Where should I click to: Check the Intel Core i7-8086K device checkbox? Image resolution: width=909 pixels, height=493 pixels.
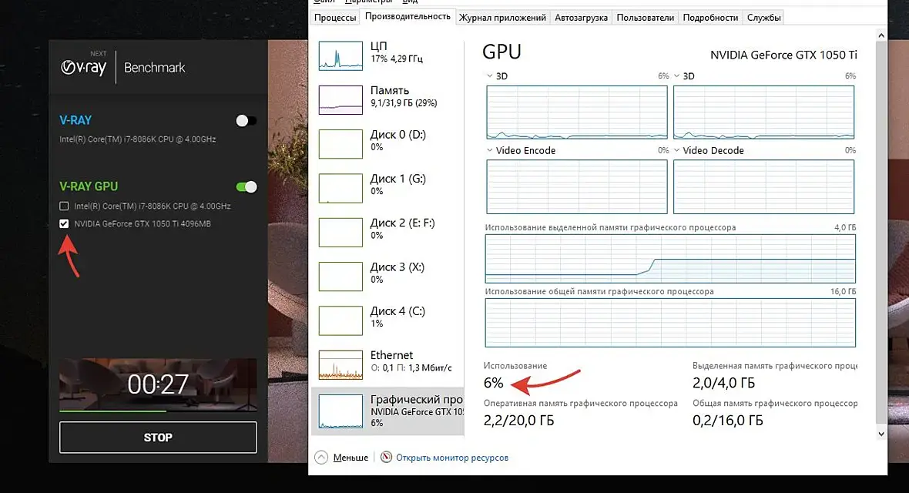point(64,206)
